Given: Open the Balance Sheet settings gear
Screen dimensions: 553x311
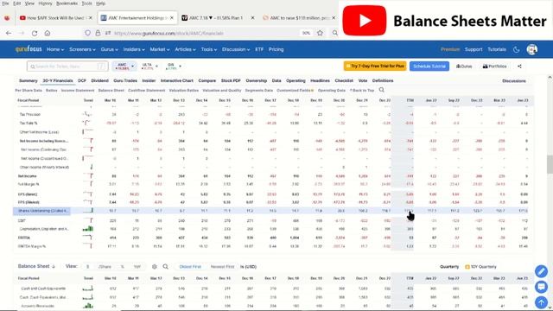Looking at the screenshot, I should tap(154, 267).
